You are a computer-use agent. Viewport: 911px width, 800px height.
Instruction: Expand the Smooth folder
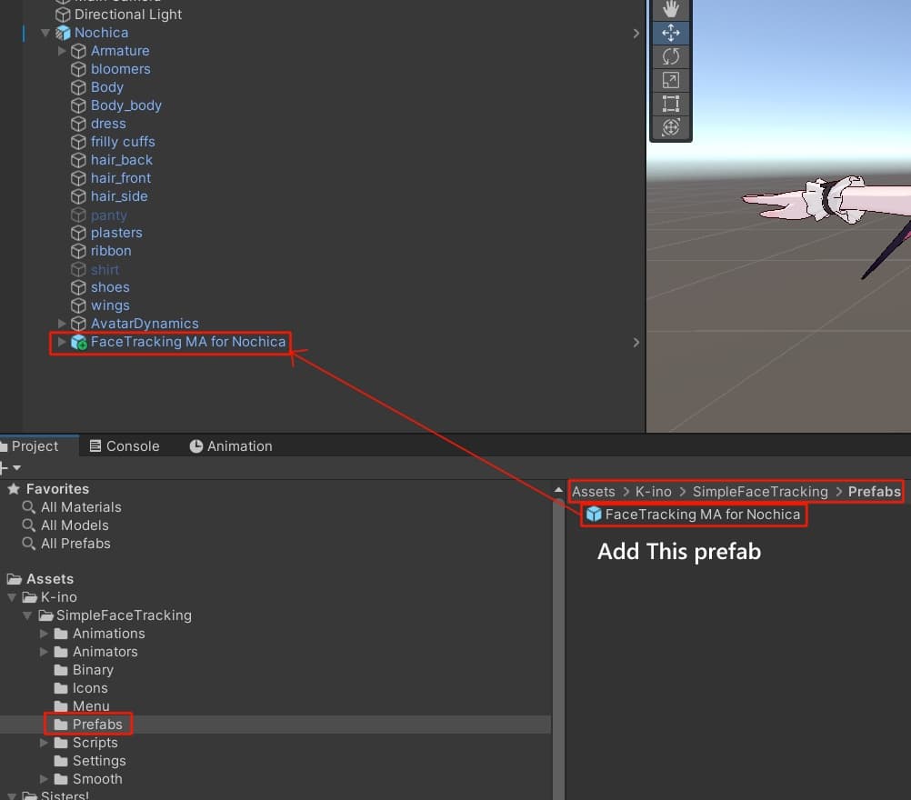[x=44, y=779]
